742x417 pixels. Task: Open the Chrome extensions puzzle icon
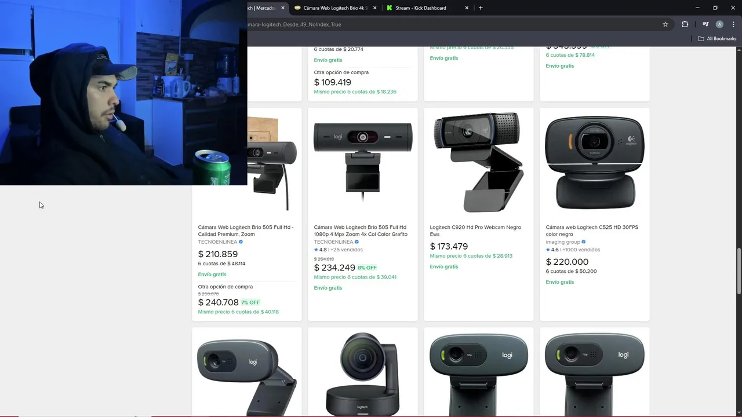click(x=685, y=24)
